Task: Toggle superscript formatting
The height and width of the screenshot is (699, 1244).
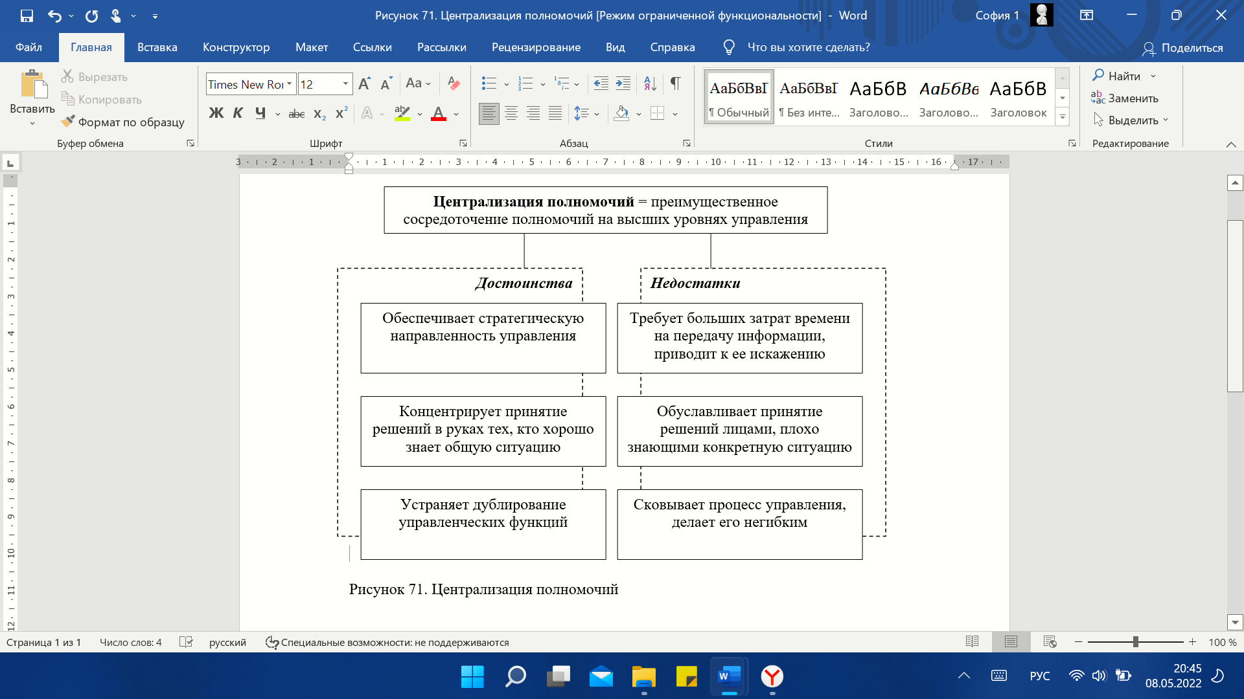Action: 341,113
